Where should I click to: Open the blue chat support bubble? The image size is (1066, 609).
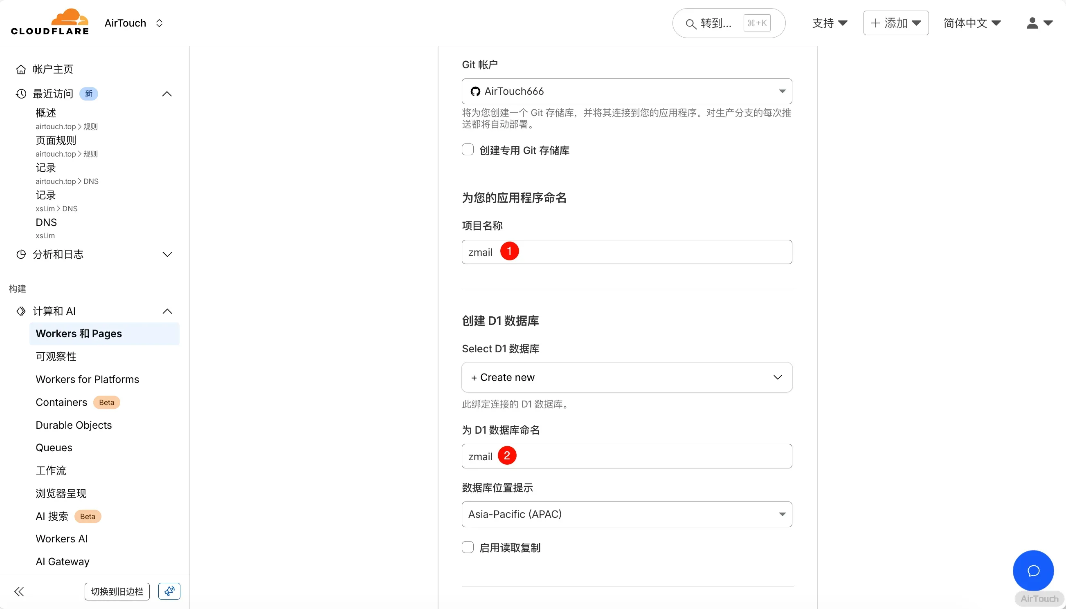(x=1033, y=571)
